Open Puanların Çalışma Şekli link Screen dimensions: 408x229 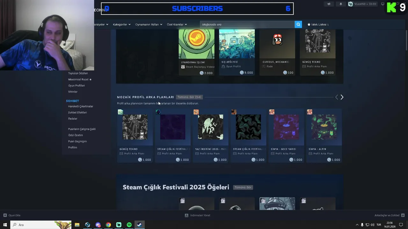click(82, 129)
